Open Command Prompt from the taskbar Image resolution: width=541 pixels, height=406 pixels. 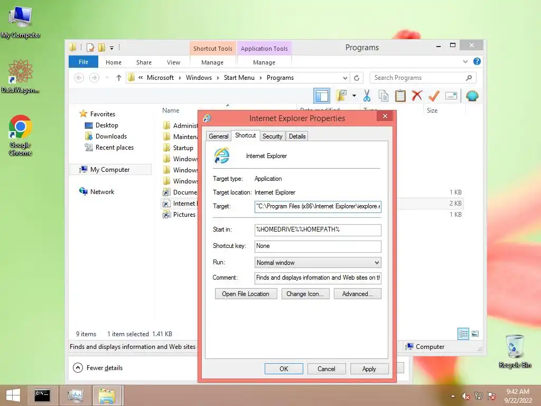pyautogui.click(x=42, y=395)
